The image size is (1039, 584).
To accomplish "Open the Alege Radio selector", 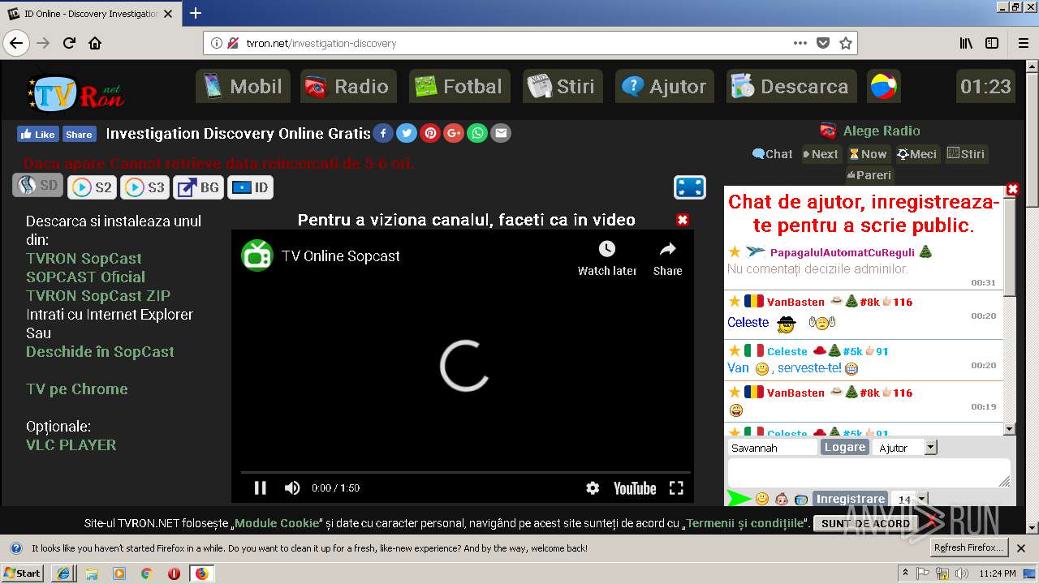I will [871, 131].
